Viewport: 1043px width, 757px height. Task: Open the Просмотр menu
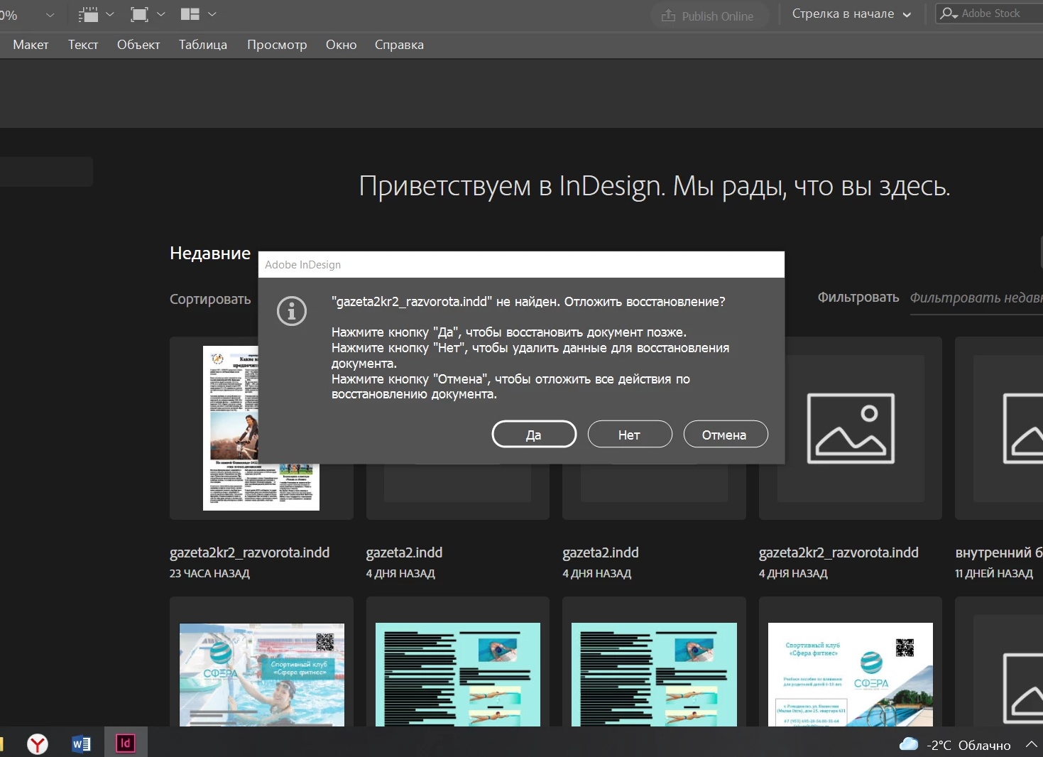pos(277,45)
